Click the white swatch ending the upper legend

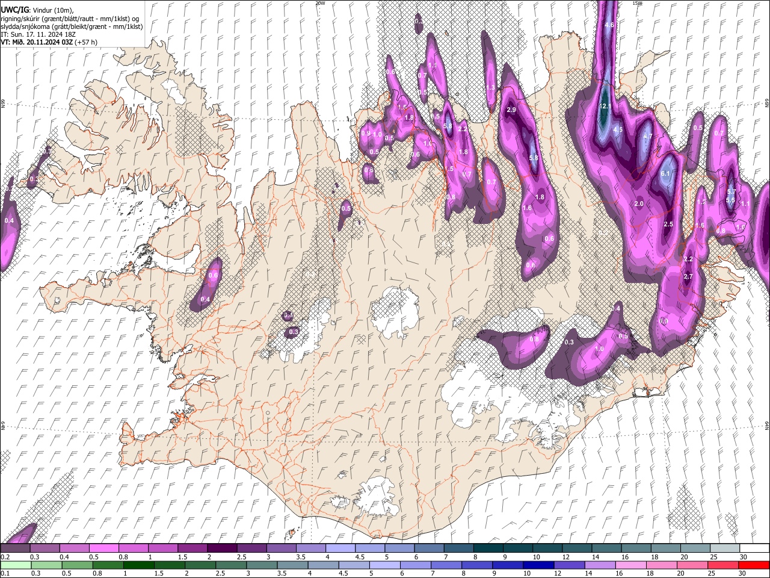754,548
